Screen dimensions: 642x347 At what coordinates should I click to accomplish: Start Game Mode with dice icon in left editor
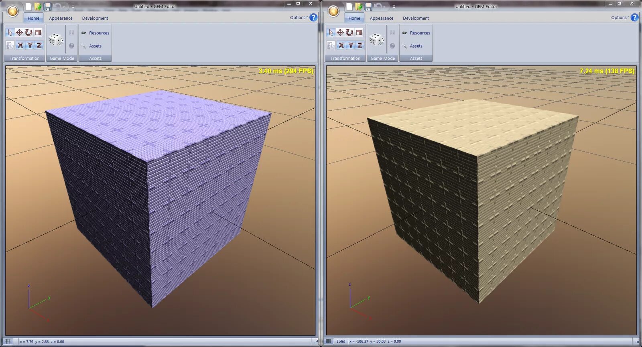(x=56, y=39)
